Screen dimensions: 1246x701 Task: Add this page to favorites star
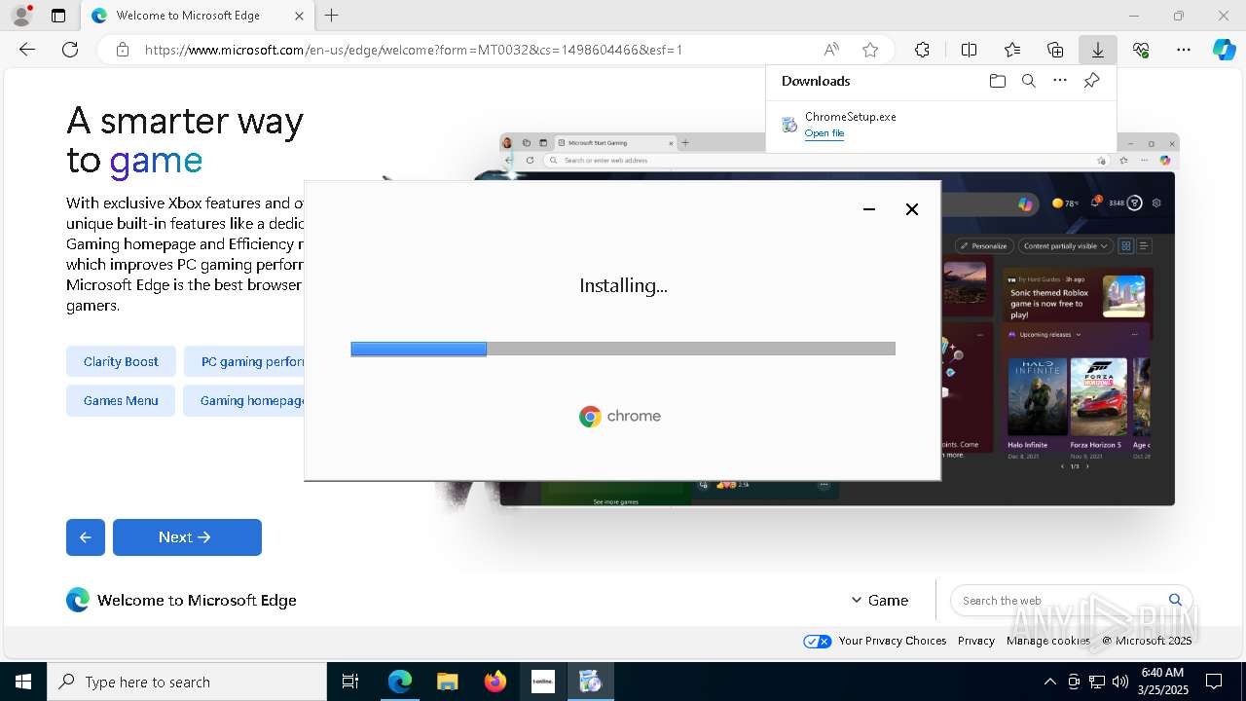[x=870, y=50]
